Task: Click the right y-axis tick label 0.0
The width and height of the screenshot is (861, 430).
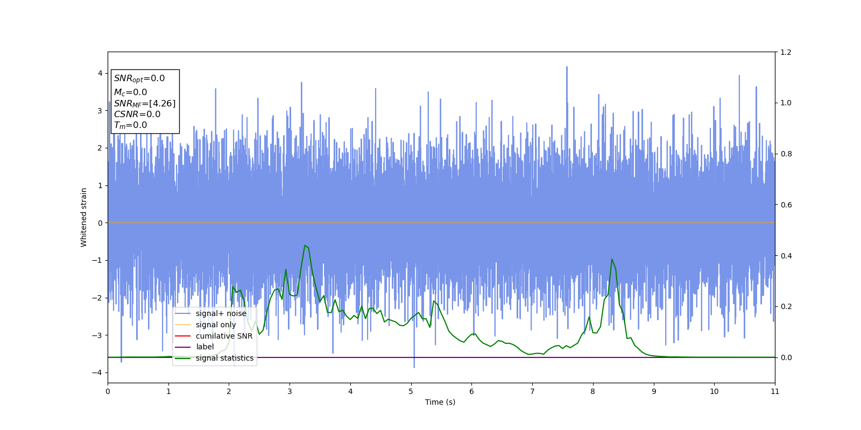Action: [x=786, y=357]
